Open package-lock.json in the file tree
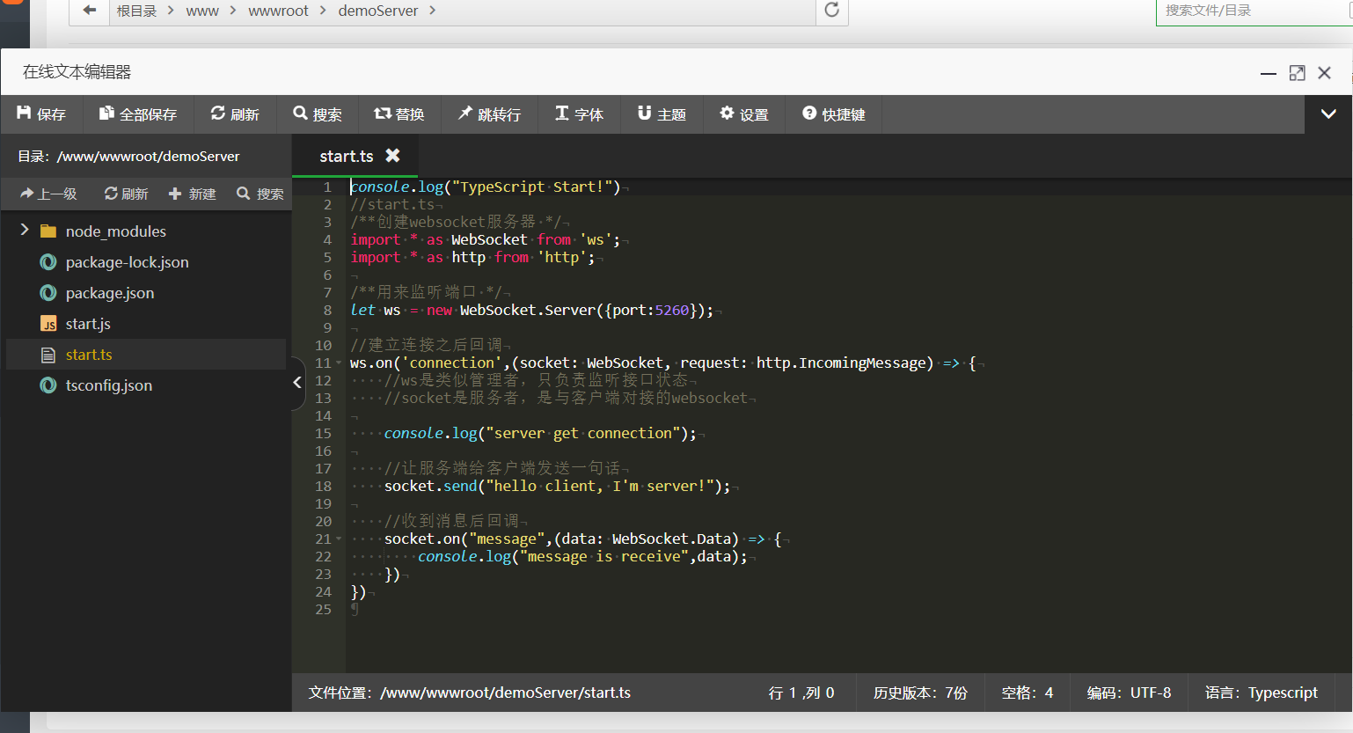This screenshot has height=733, width=1353. [x=128, y=262]
